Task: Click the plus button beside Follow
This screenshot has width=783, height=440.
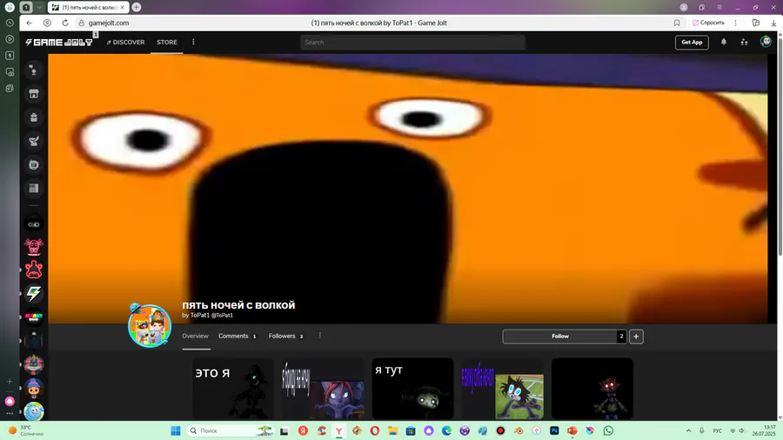Action: (636, 337)
